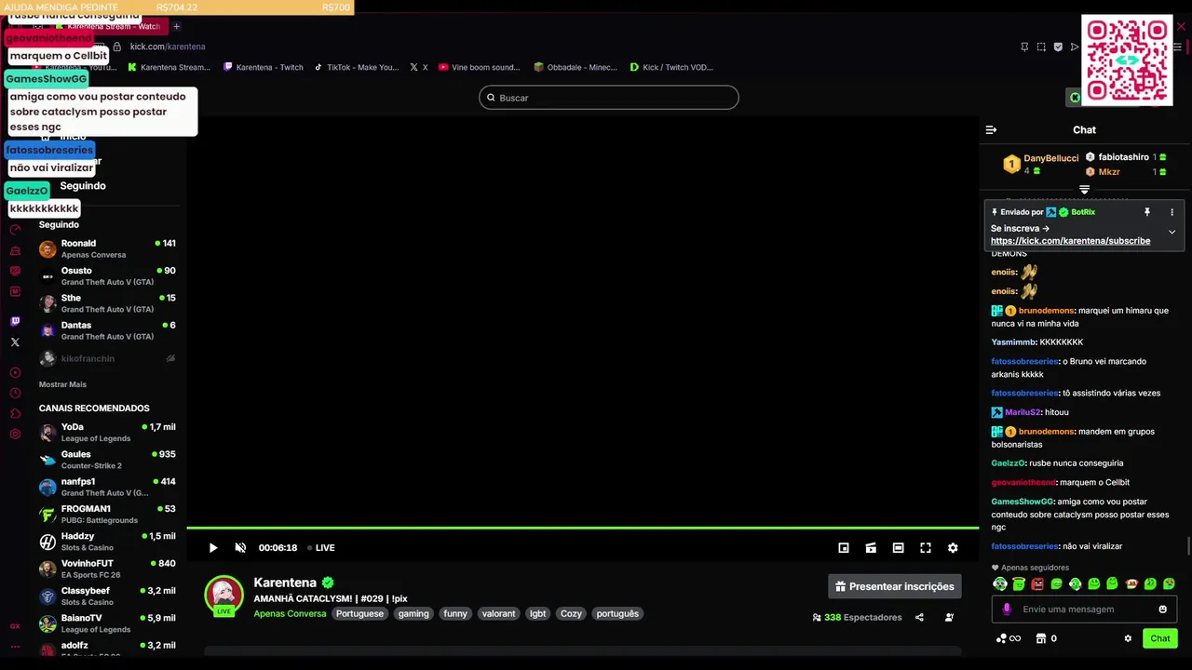Viewport: 1192px width, 670px height.
Task: Open FROGMAN1 recommended channel
Action: [x=107, y=515]
